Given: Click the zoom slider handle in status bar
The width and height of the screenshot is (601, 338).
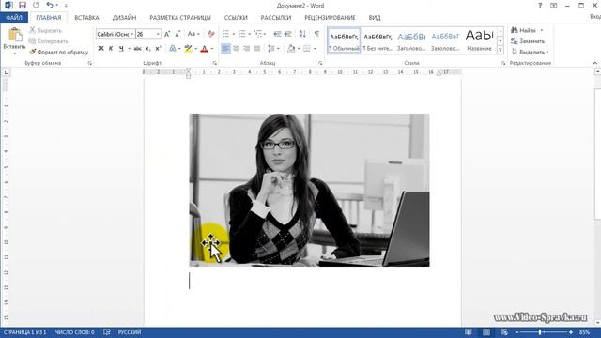Looking at the screenshot, I should [x=540, y=332].
